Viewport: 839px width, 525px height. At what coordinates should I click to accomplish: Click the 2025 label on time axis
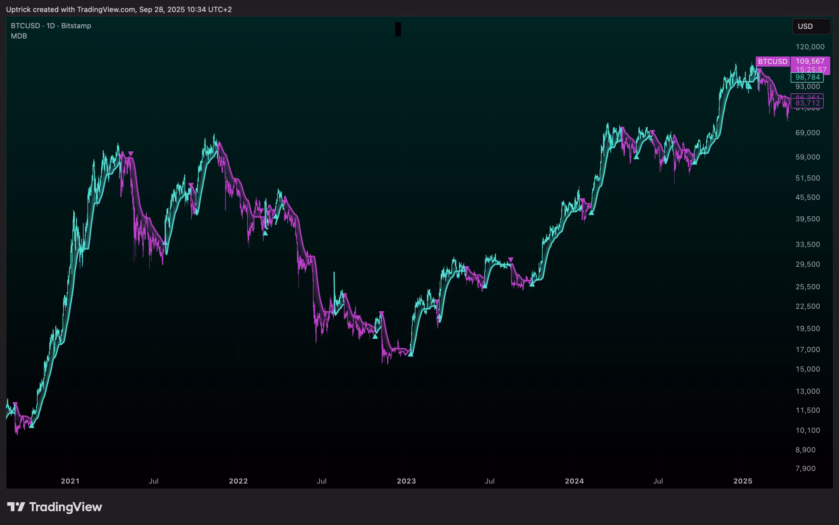[743, 481]
